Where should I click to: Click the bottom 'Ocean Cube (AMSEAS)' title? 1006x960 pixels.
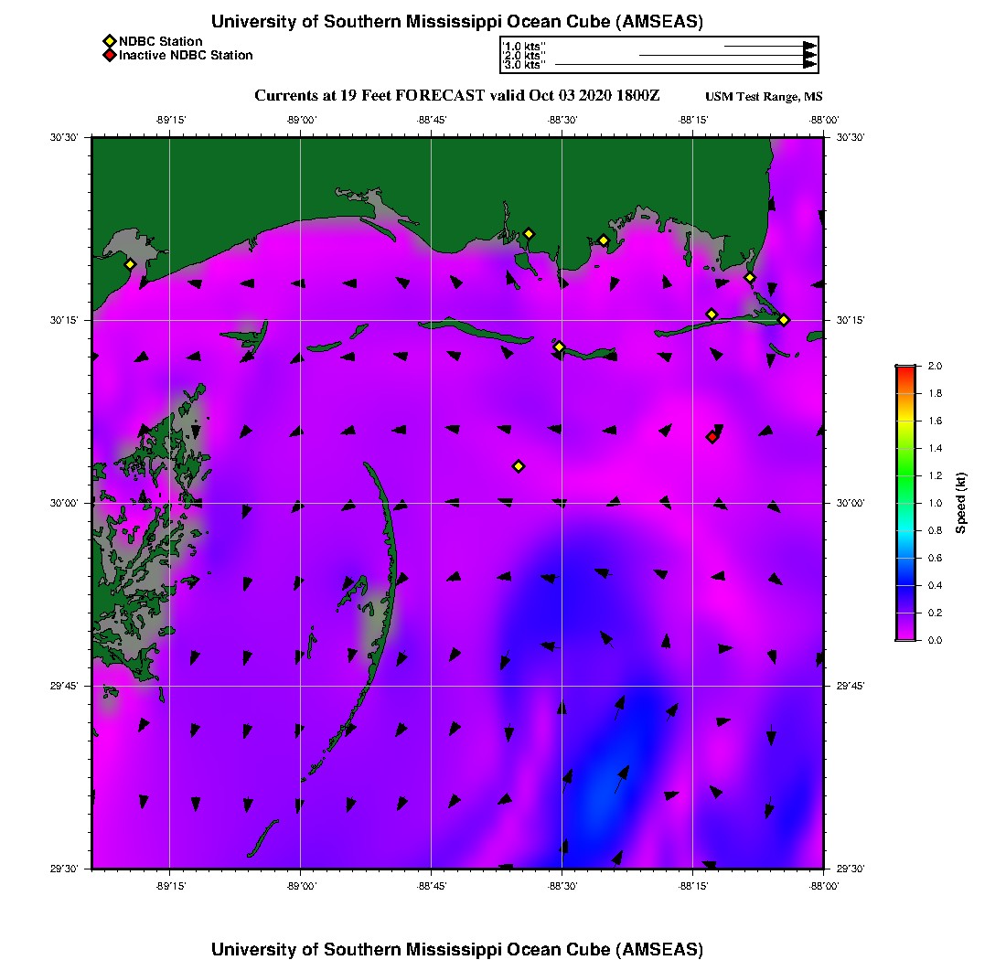pos(457,948)
